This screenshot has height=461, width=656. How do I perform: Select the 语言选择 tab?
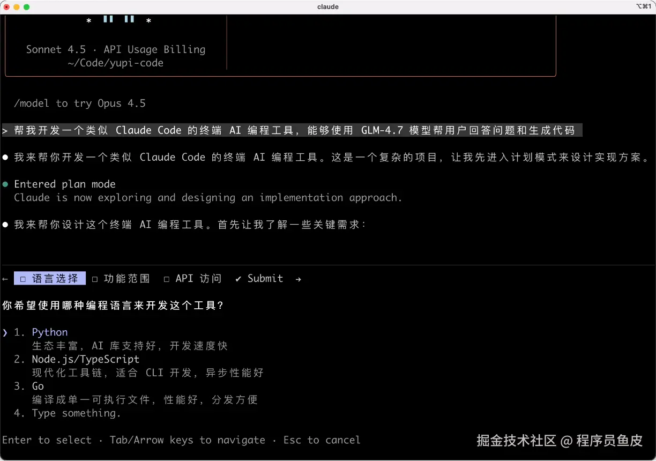pos(50,279)
